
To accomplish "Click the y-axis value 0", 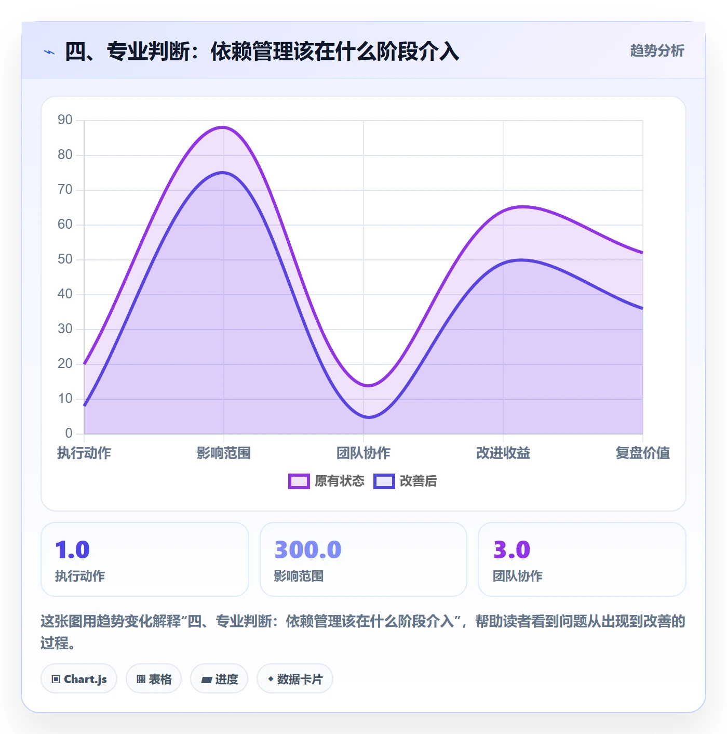I will tap(69, 434).
